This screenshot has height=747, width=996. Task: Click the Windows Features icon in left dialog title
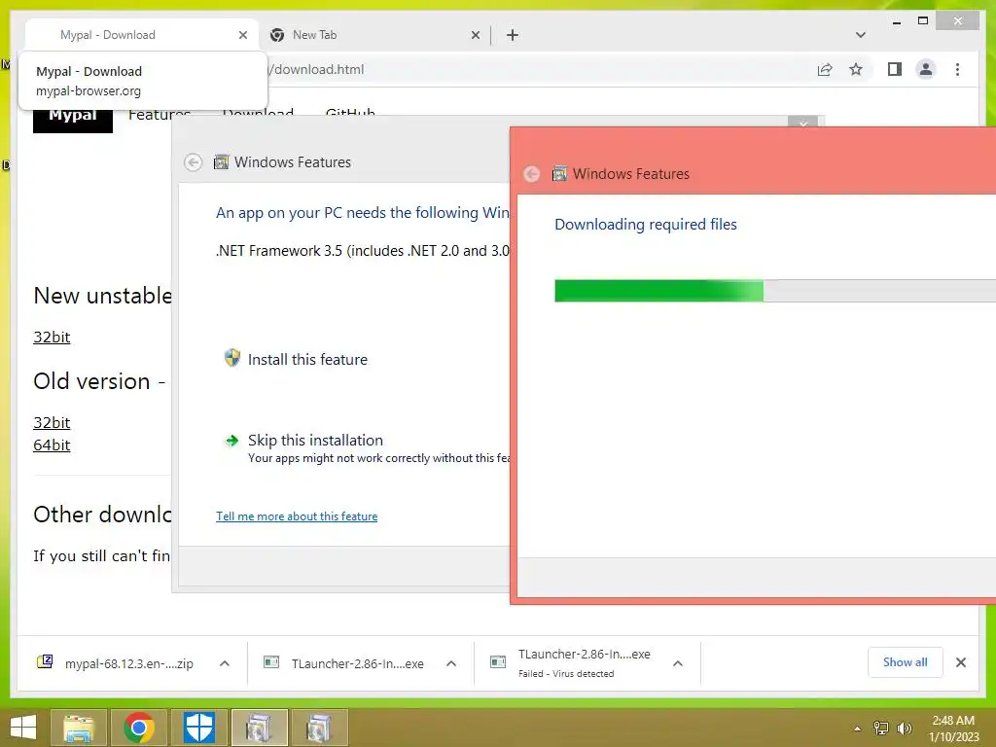click(221, 162)
